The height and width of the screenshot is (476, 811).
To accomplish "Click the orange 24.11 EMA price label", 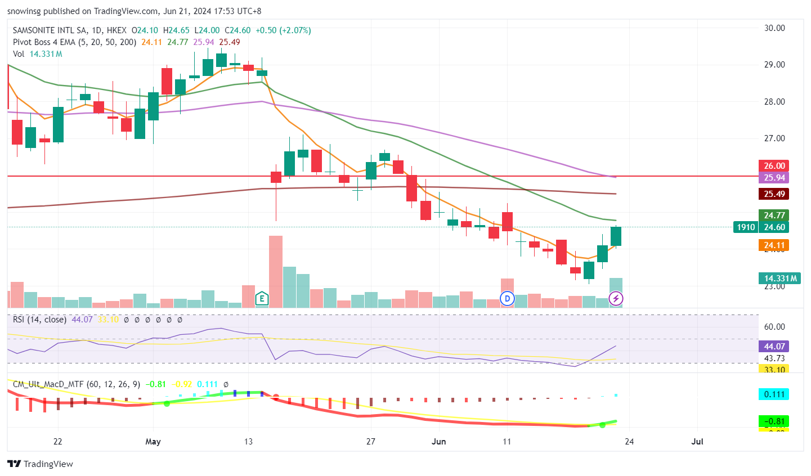I will click(774, 245).
